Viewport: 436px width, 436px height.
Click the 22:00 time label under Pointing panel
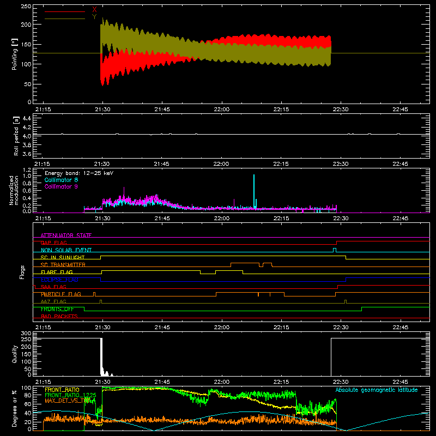[222, 110]
